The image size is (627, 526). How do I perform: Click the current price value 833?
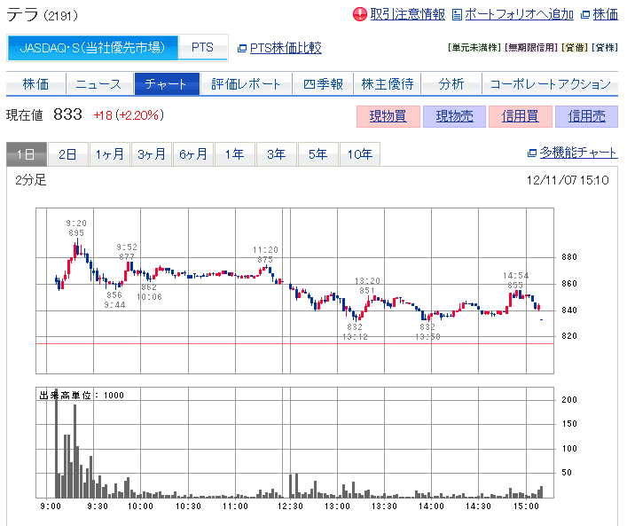click(x=67, y=114)
